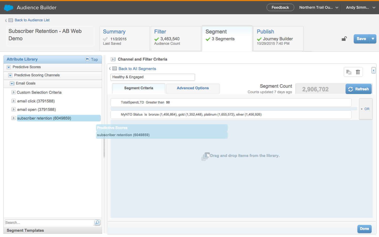Collapse the Predictive Scoring Channels group
Screen dimensions: 379x237
[x=10, y=75]
